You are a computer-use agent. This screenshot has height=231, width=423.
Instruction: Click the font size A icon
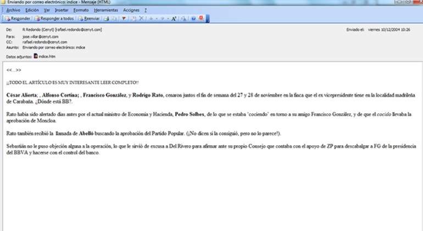[x=174, y=19]
